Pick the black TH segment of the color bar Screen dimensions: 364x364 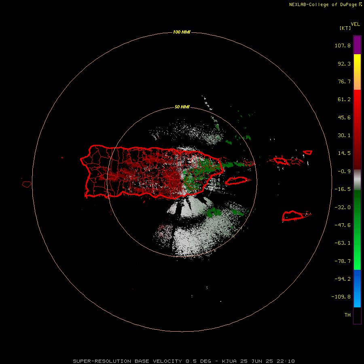357,315
